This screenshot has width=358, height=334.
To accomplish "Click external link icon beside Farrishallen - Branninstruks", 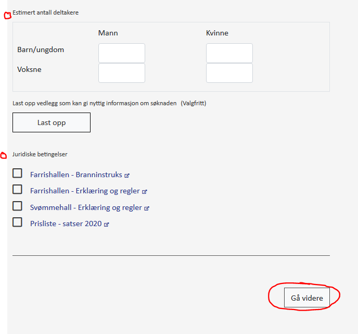I will [127, 176].
